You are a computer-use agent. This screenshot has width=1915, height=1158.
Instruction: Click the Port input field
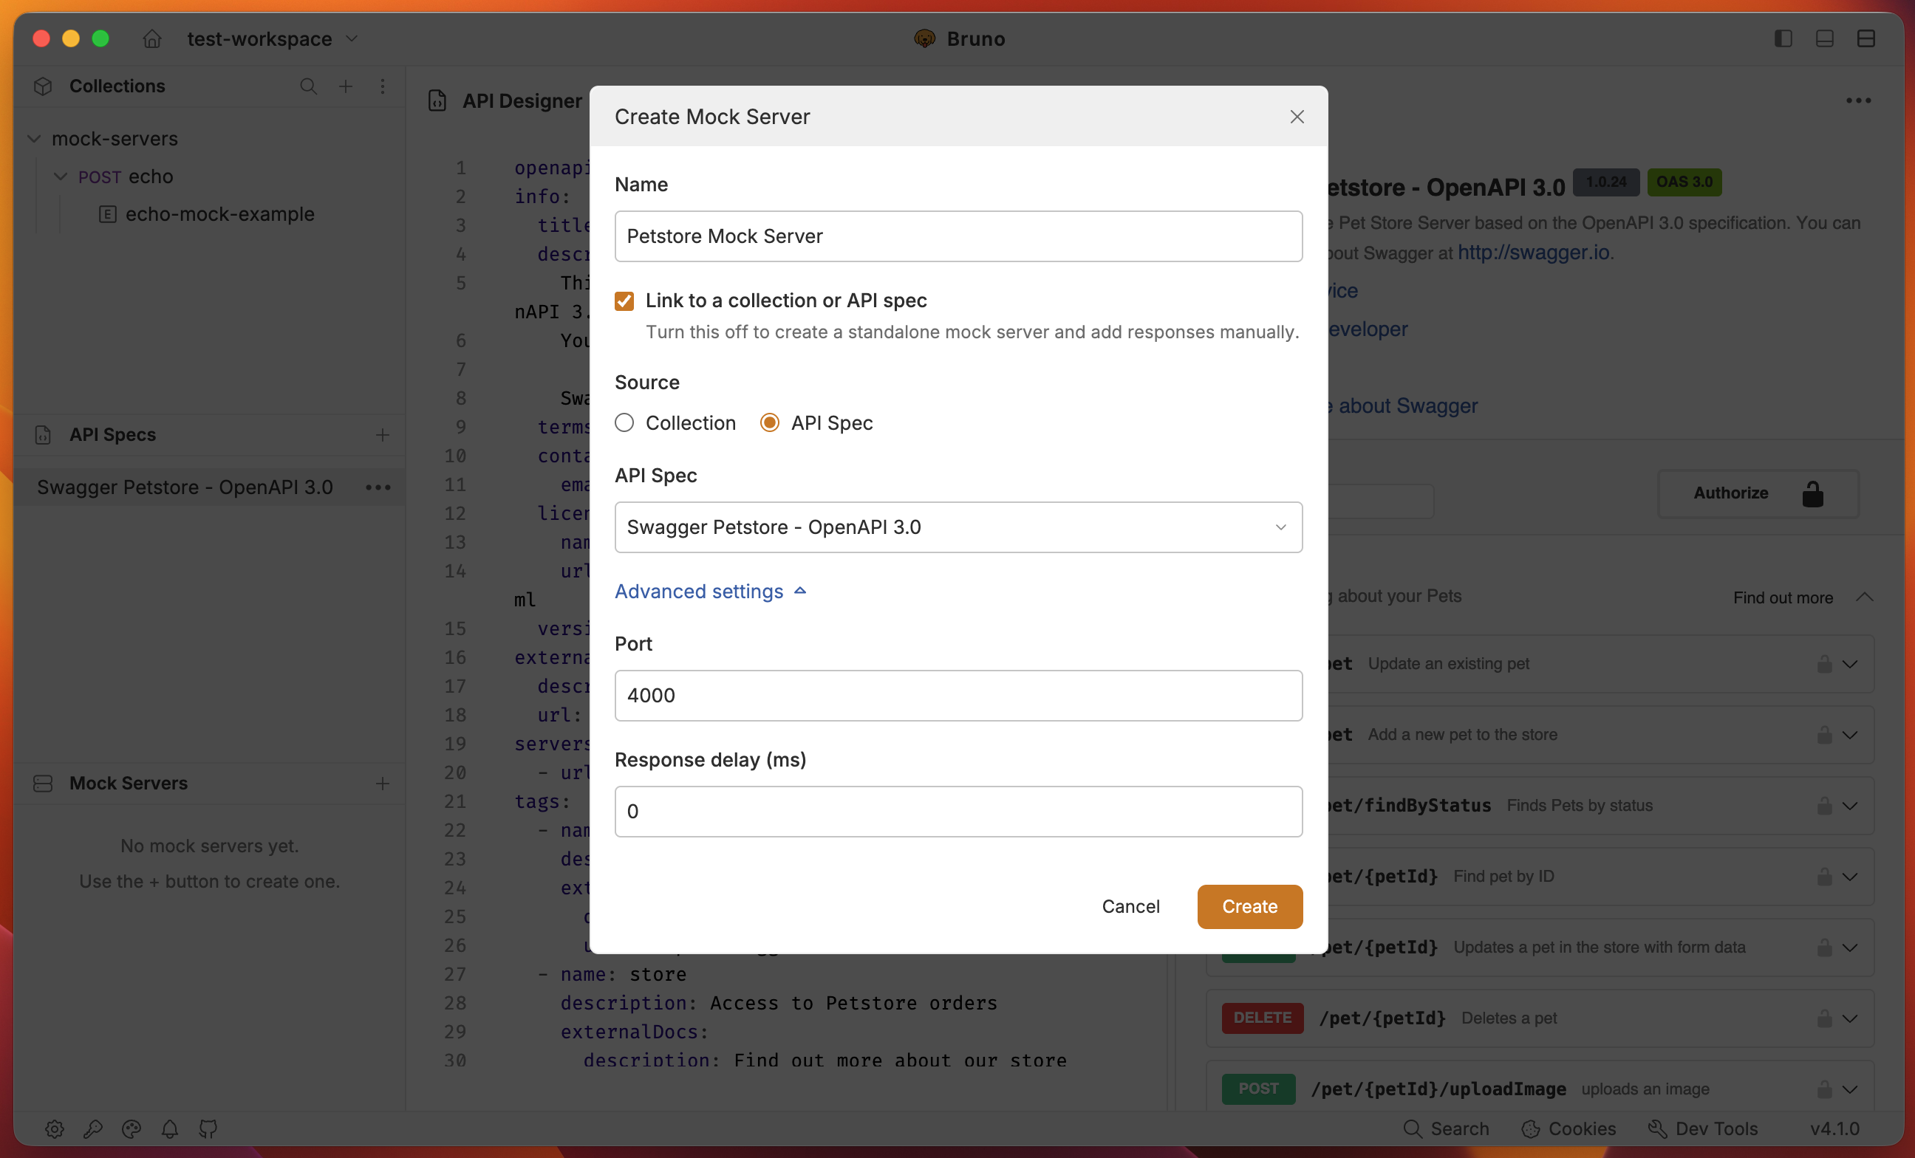[x=957, y=695]
